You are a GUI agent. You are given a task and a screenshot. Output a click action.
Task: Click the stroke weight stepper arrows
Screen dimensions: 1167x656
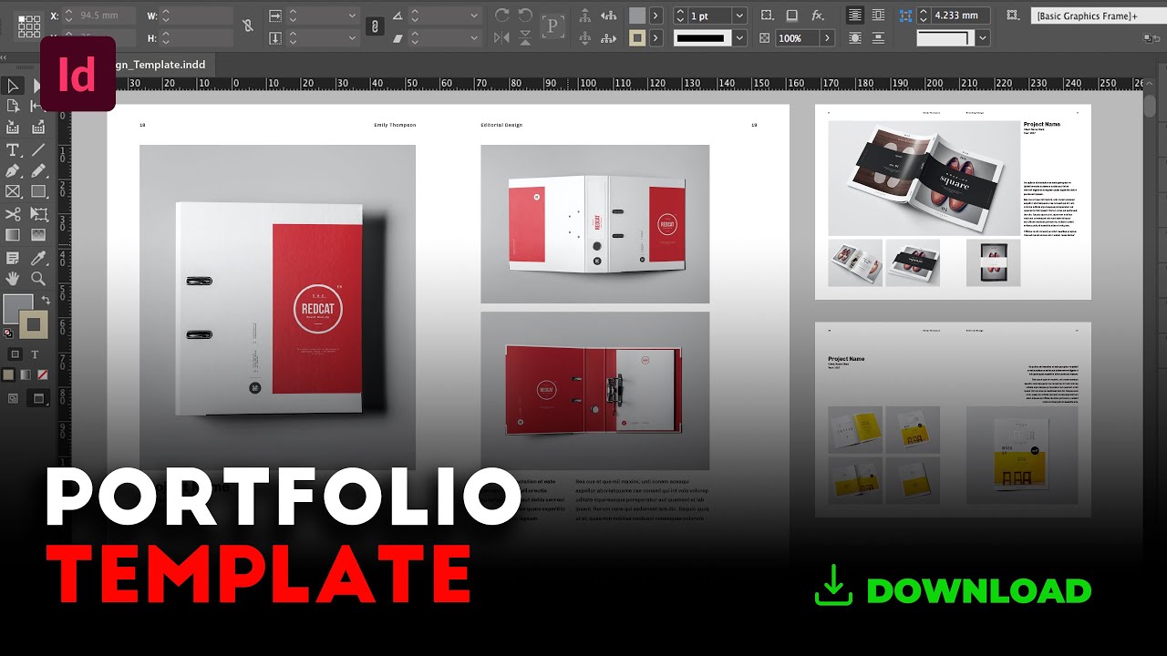tap(680, 15)
